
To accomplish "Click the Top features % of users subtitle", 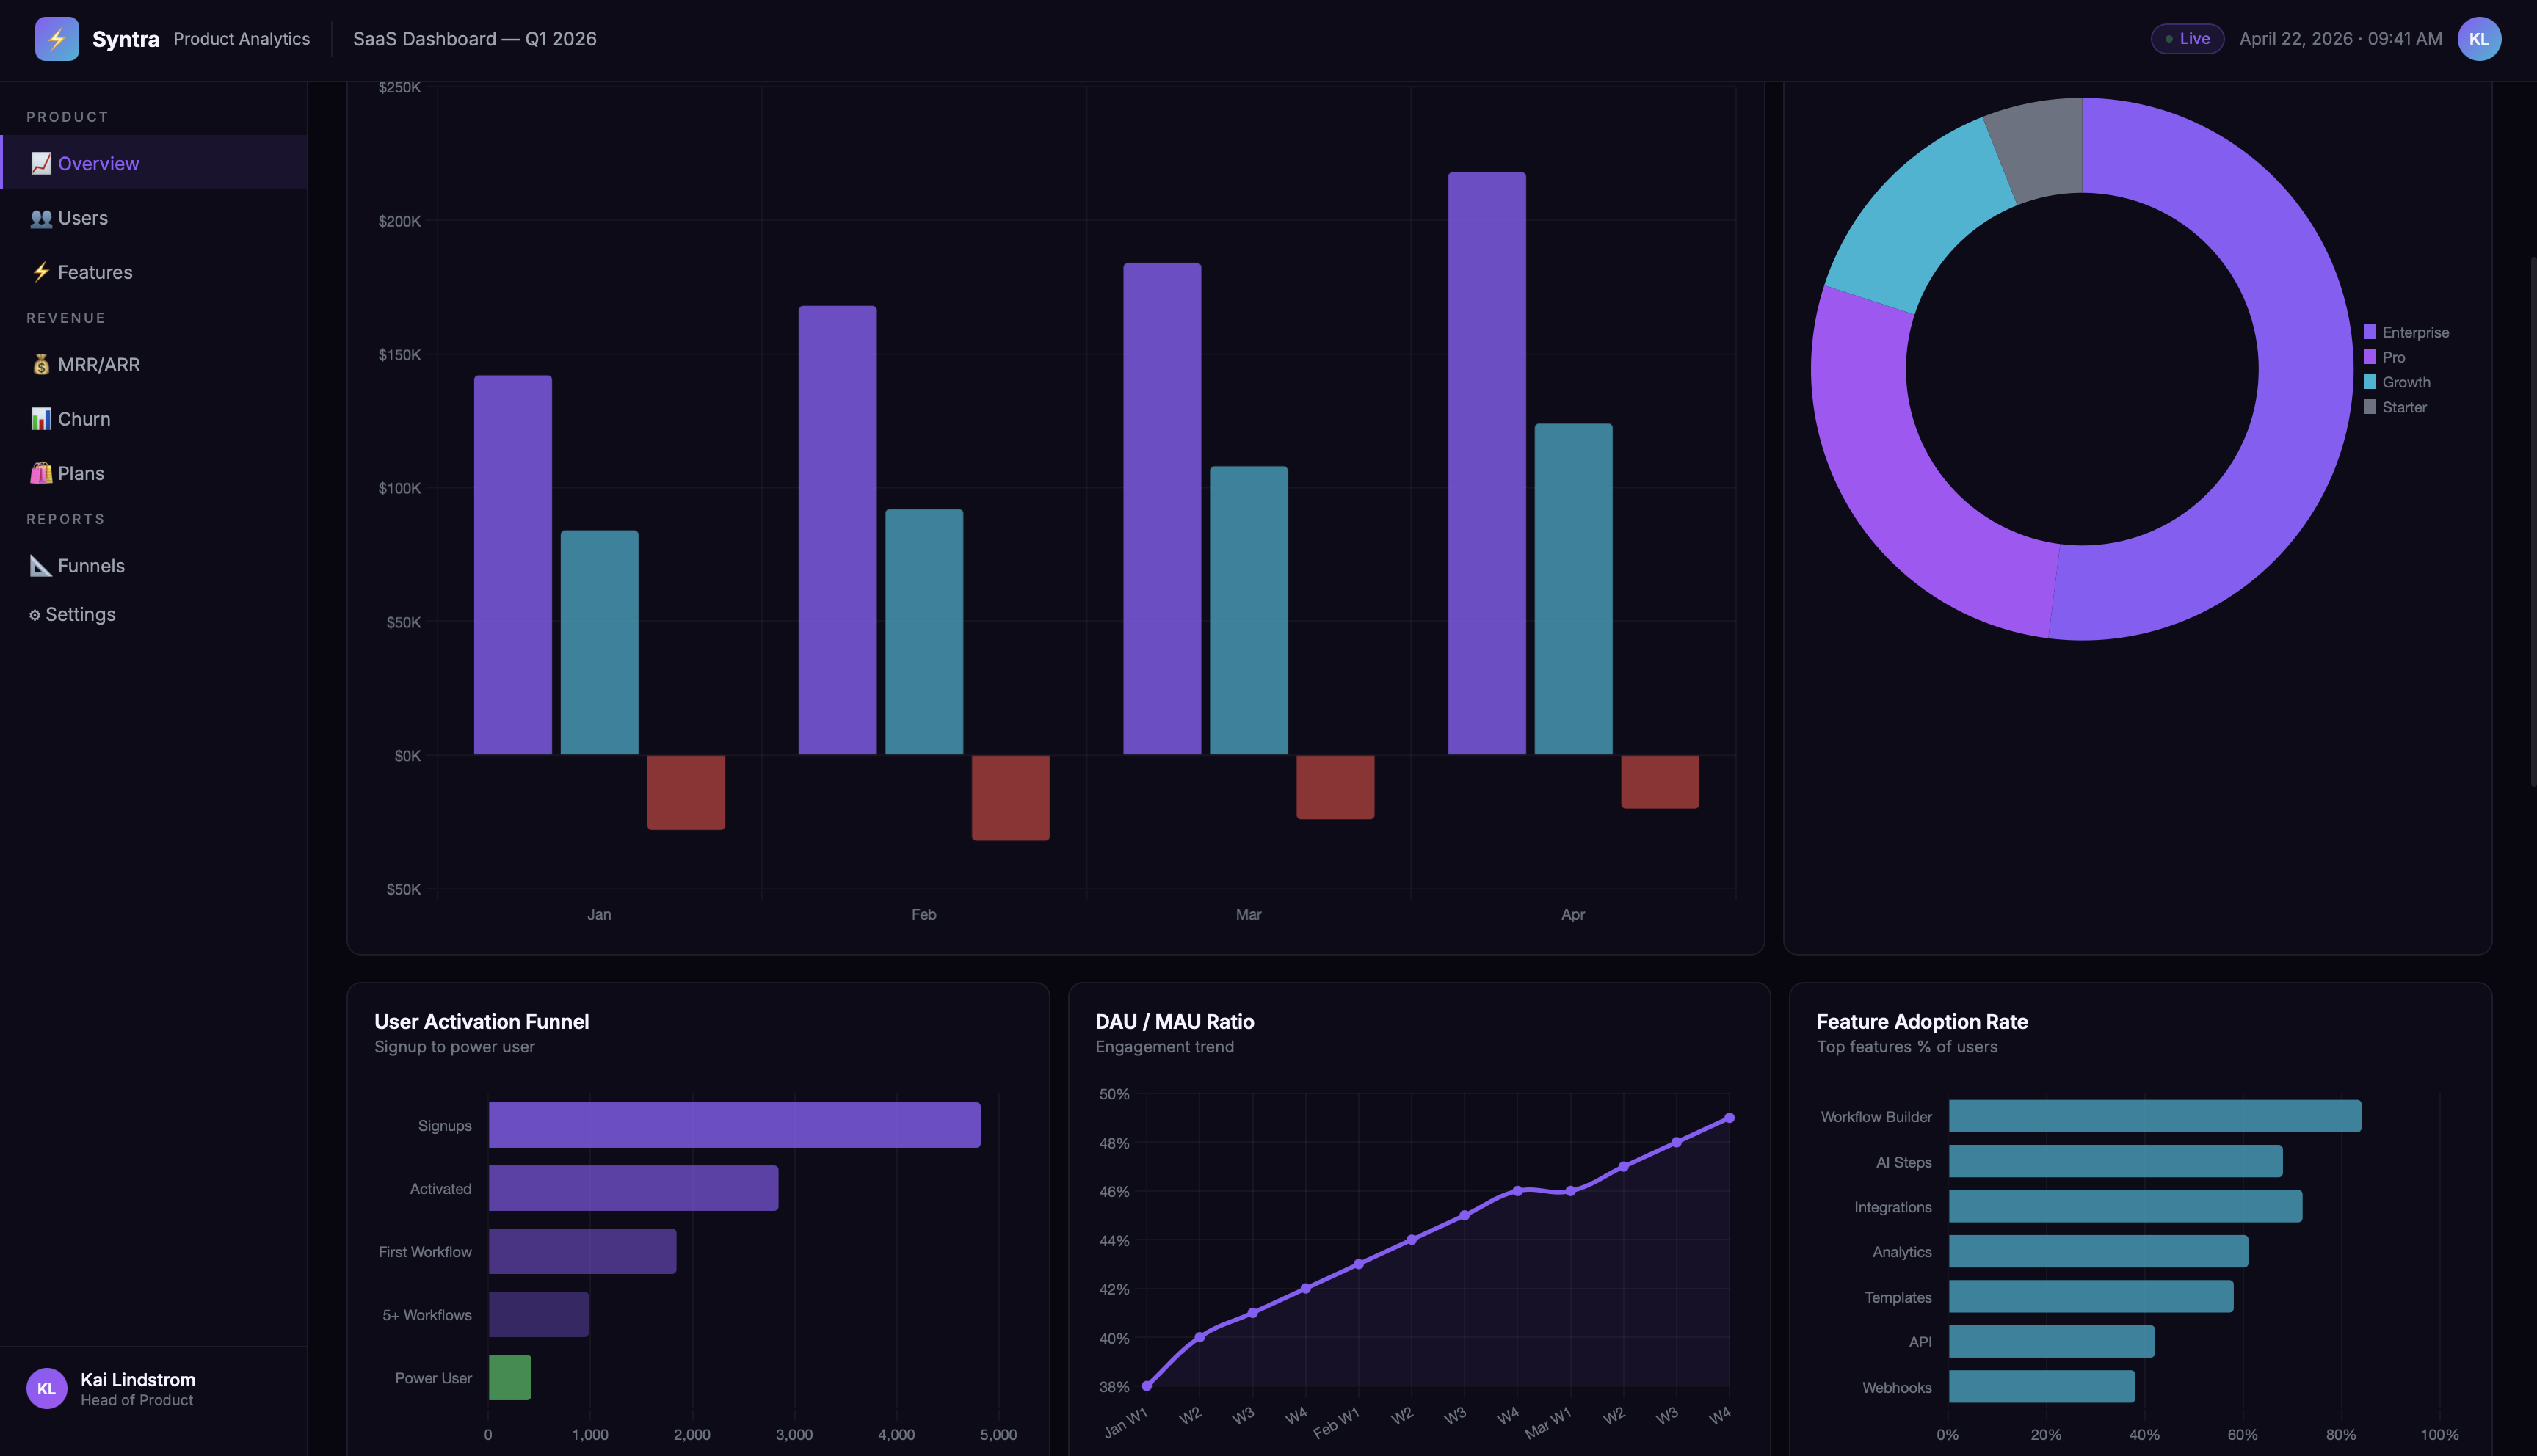I will (x=1906, y=1046).
